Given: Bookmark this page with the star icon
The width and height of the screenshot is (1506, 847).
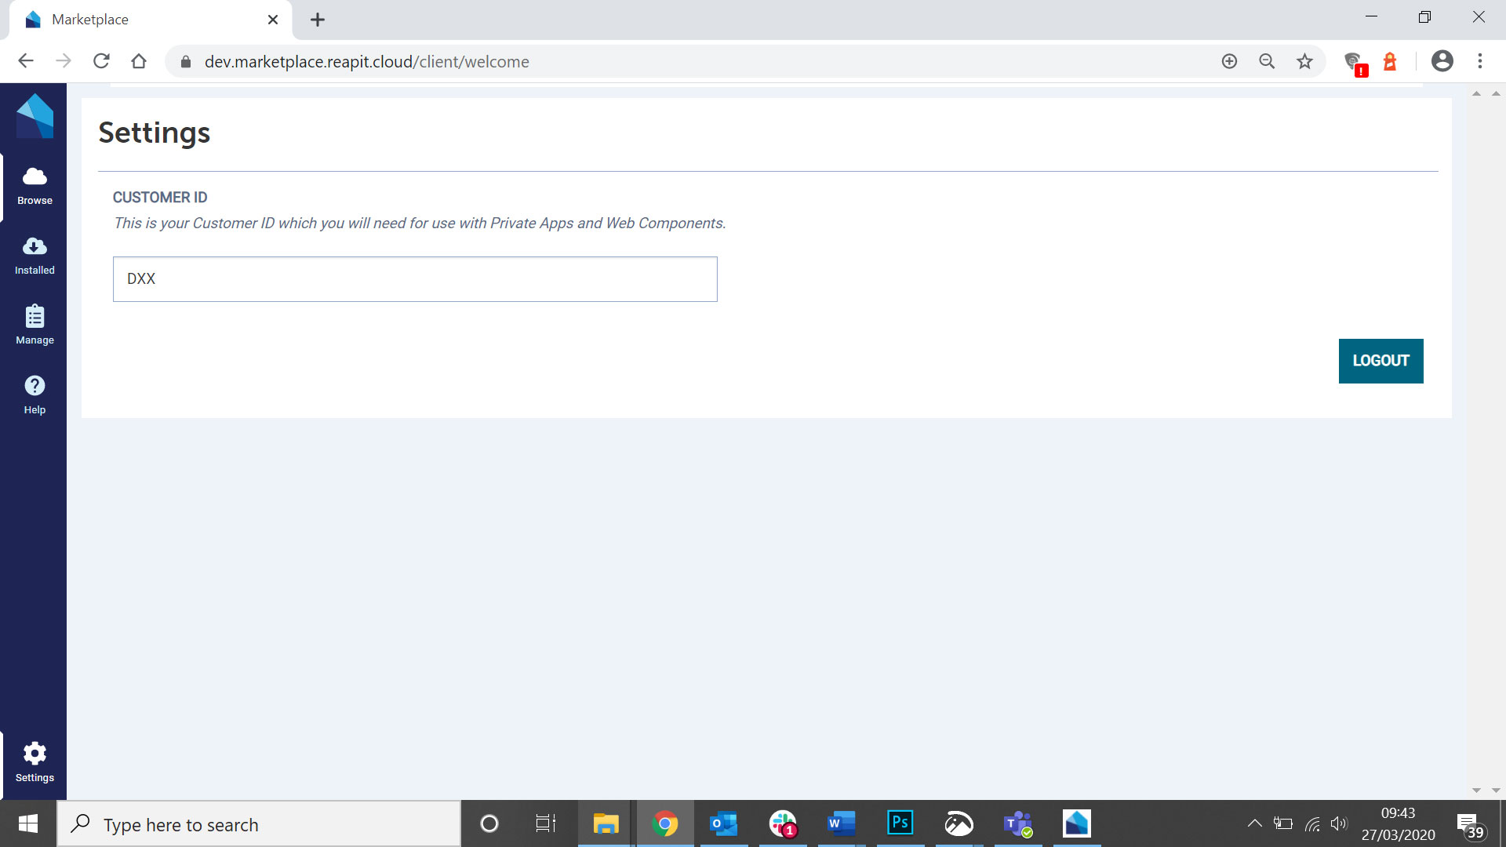Looking at the screenshot, I should click(1304, 61).
